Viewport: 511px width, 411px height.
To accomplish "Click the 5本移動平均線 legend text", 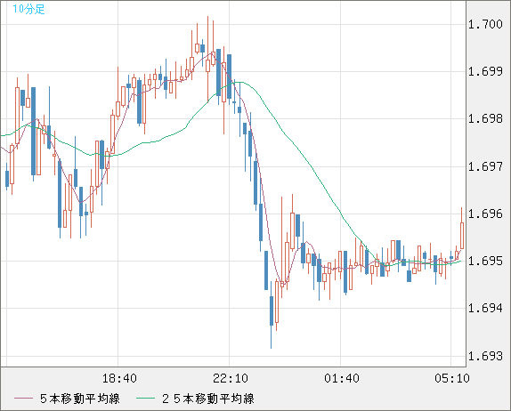I will (80, 399).
